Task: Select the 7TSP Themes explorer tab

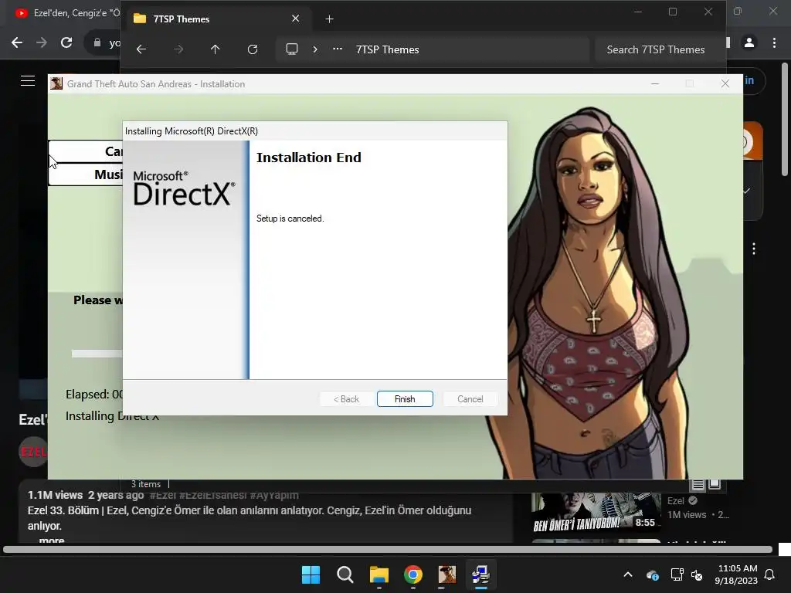Action: tap(217, 19)
